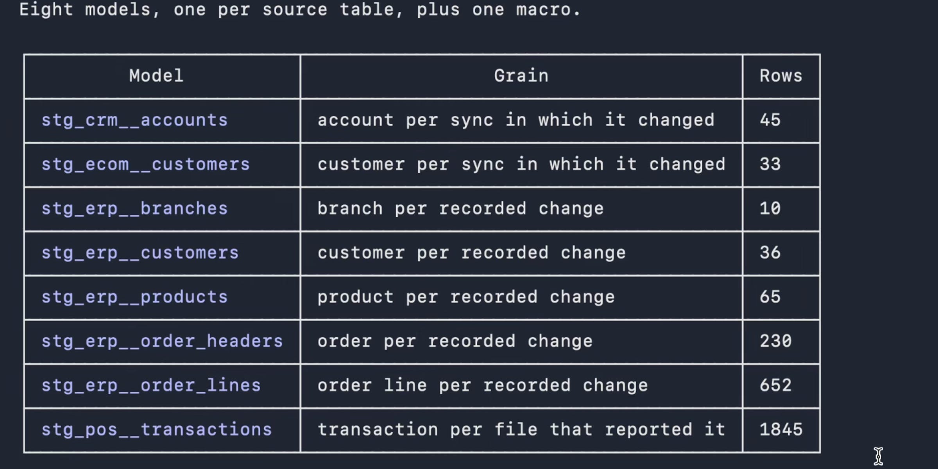Click the Grain column header
This screenshot has height=469, width=938.
tap(521, 76)
